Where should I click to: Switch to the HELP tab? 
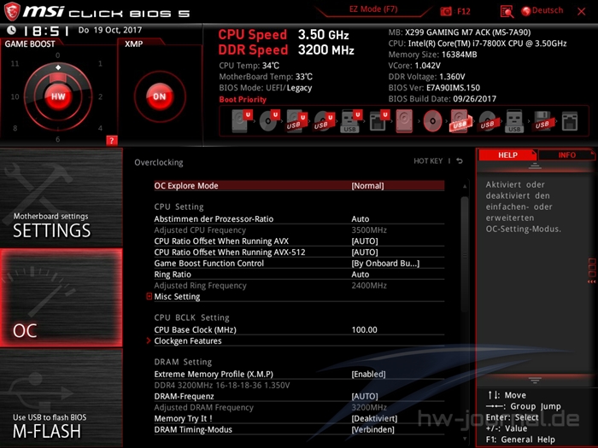(507, 155)
